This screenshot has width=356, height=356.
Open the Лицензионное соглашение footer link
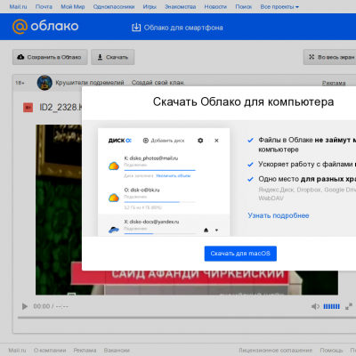coord(275,351)
